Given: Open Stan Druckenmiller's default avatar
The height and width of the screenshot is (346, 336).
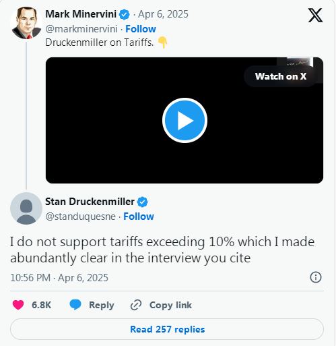Looking at the screenshot, I should 26,208.
